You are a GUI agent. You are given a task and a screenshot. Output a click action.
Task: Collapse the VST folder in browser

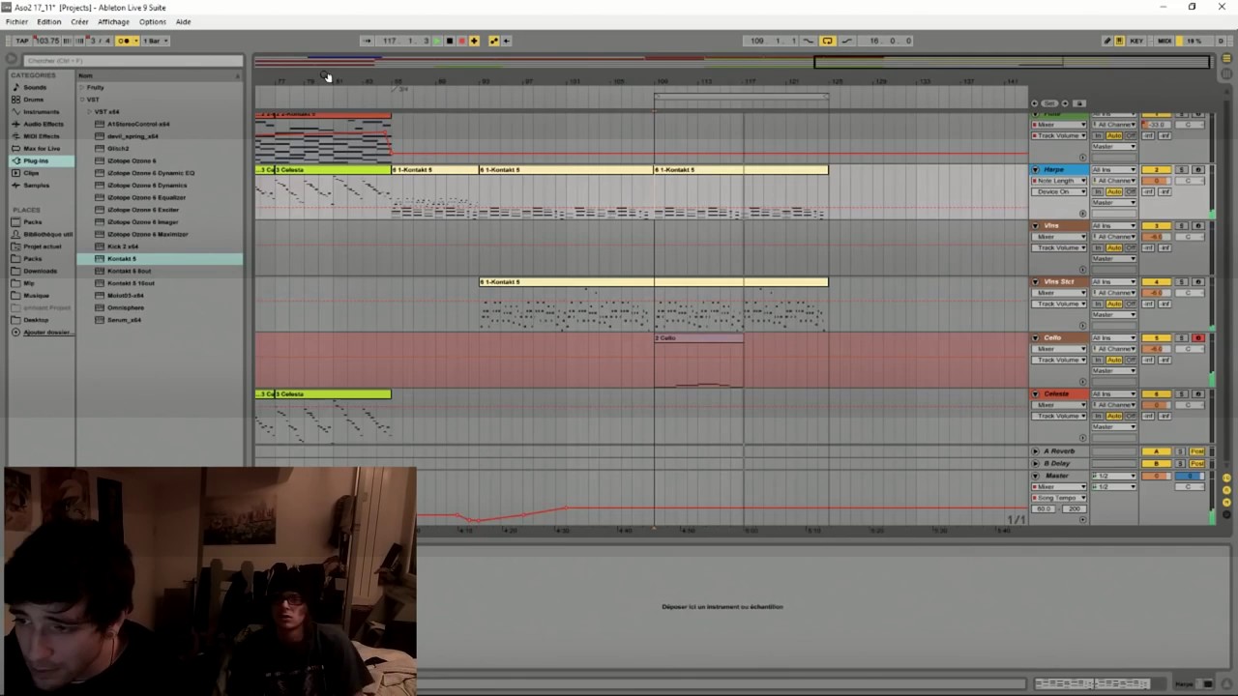(x=83, y=100)
